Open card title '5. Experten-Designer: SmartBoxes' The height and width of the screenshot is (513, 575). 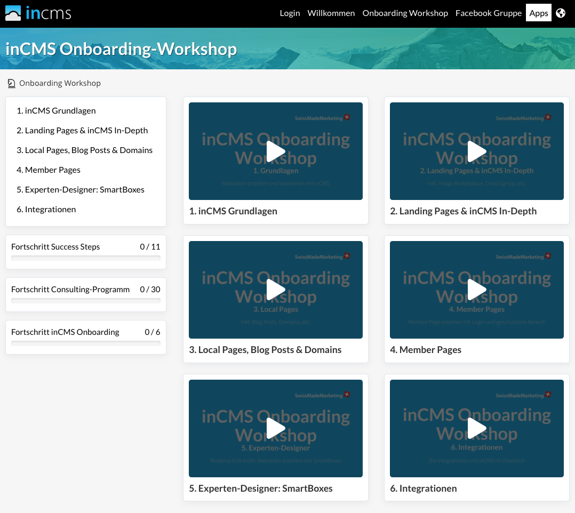pyautogui.click(x=261, y=488)
